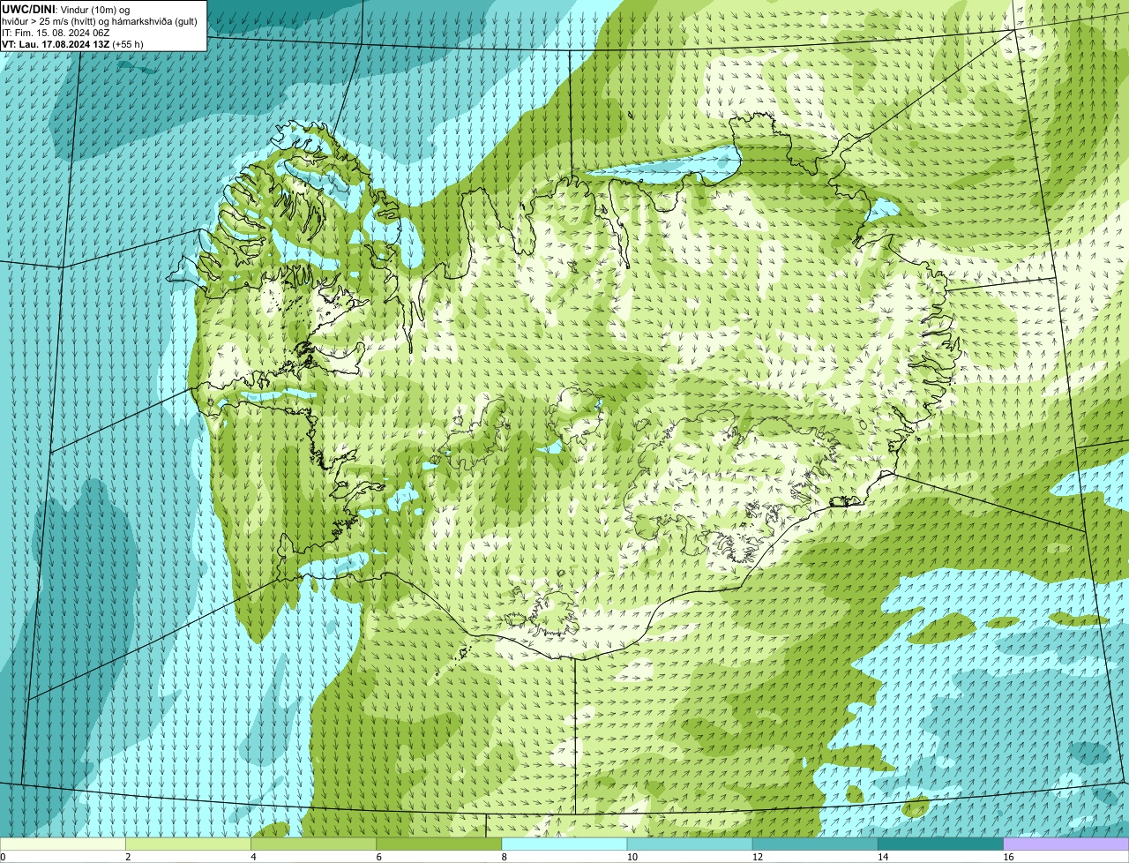The width and height of the screenshot is (1129, 863).
Task: Click the '0' label on the color scale
Action: pyautogui.click(x=3, y=857)
